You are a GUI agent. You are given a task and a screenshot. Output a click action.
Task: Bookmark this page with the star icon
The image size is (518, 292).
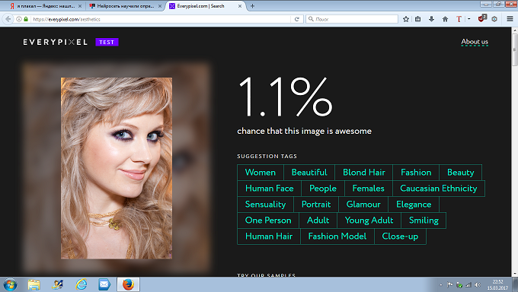406,19
